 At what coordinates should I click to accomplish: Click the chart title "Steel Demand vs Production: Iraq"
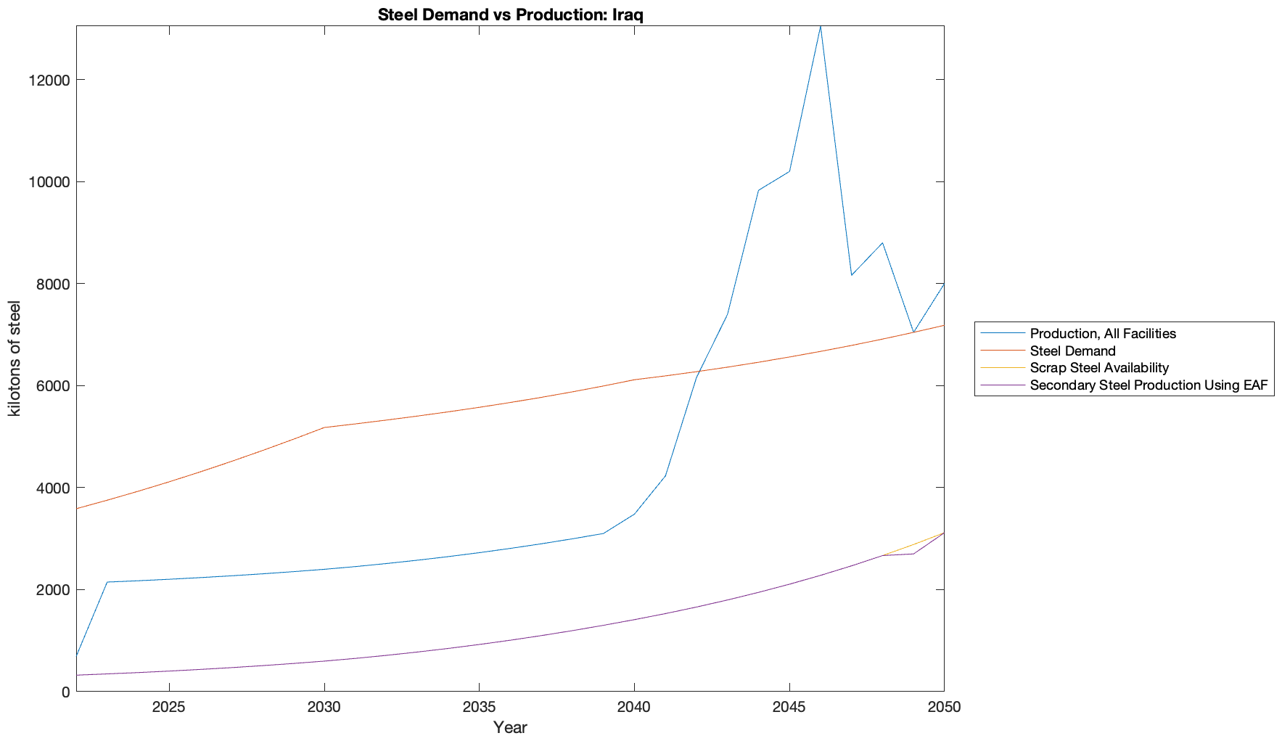click(510, 15)
